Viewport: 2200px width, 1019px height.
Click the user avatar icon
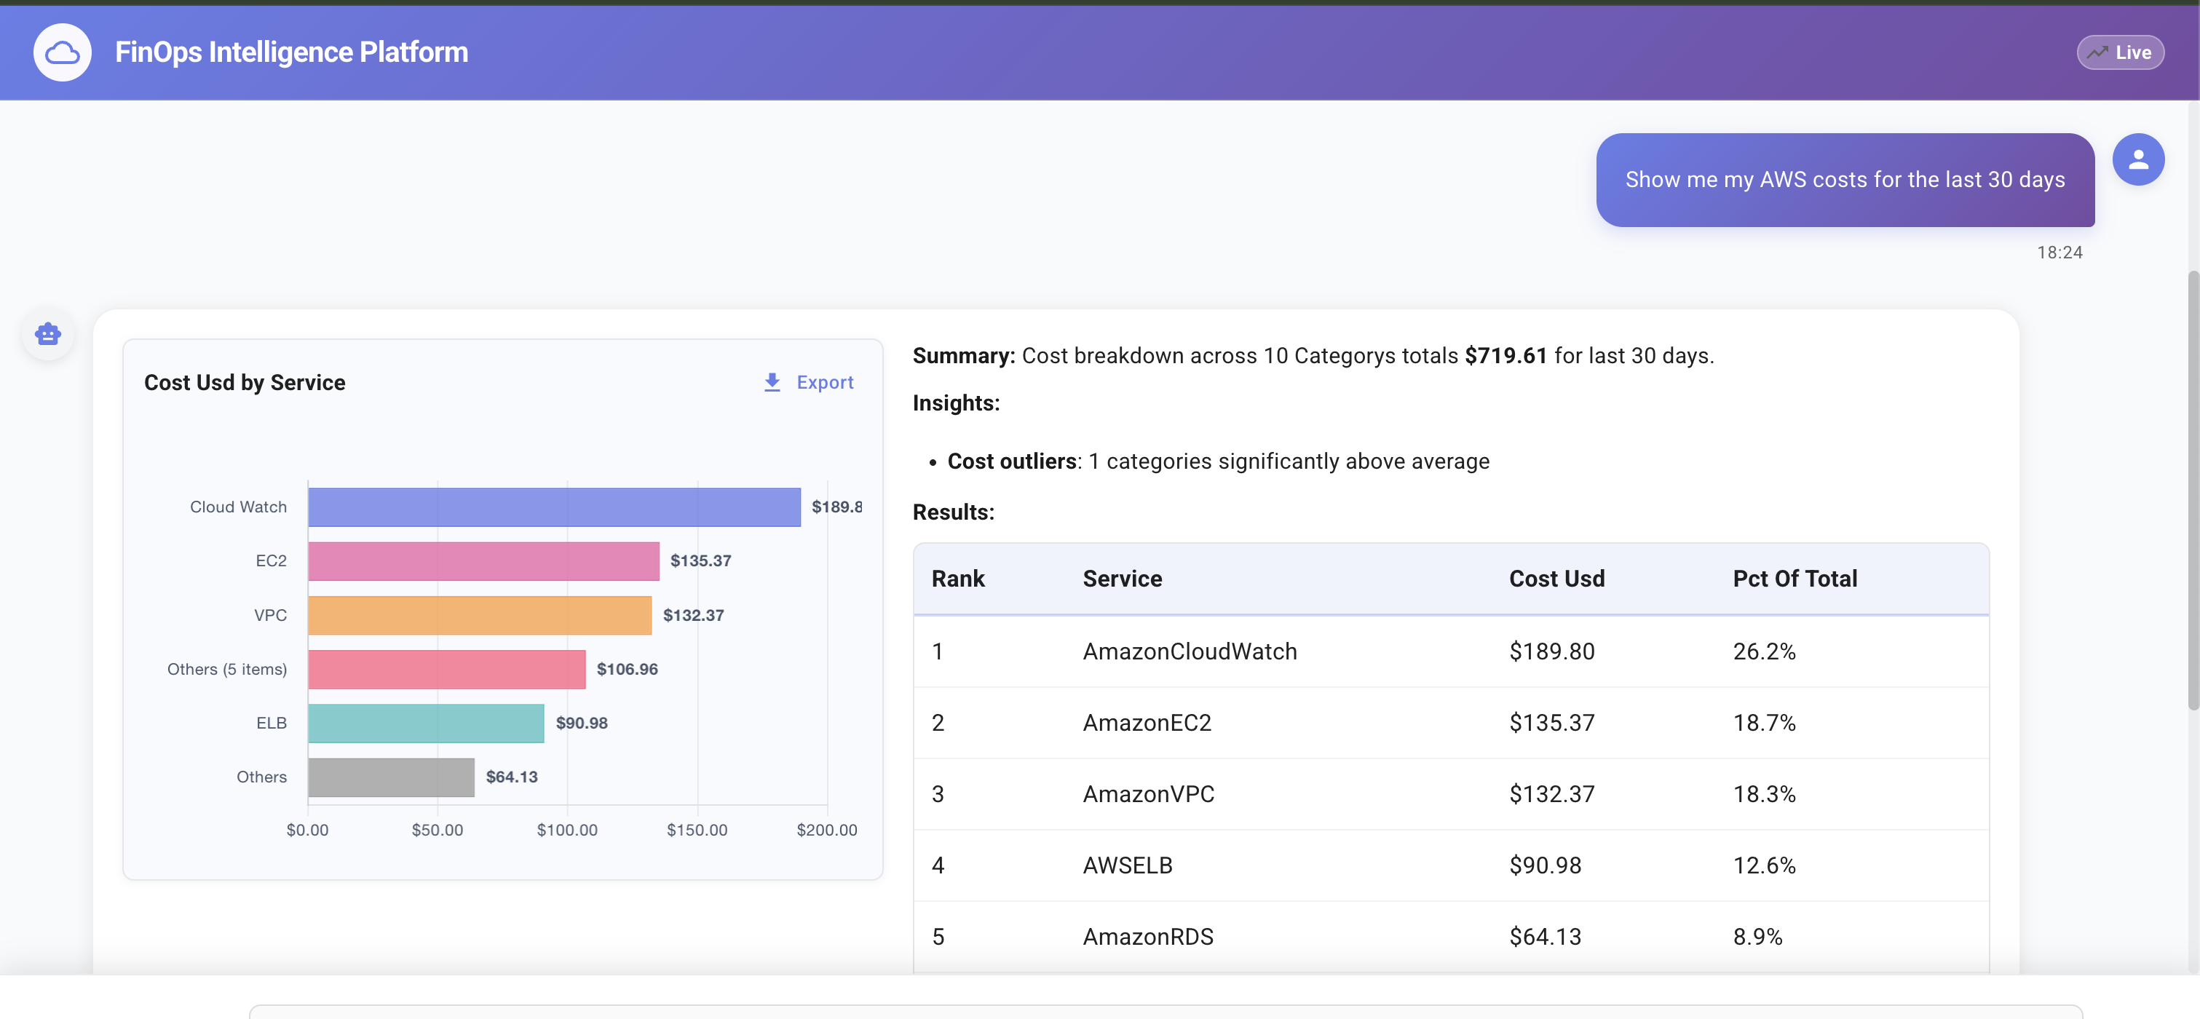point(2139,159)
